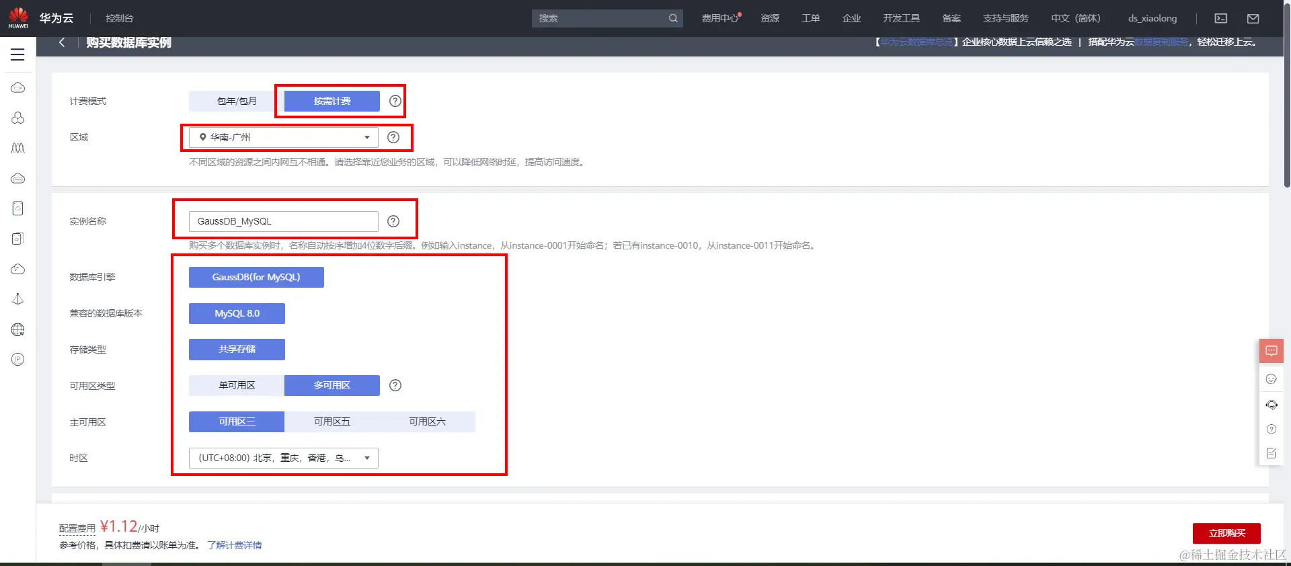Screen dimensions: 1291x566
Task: Select the MySQL 8.0 version
Action: tap(237, 313)
